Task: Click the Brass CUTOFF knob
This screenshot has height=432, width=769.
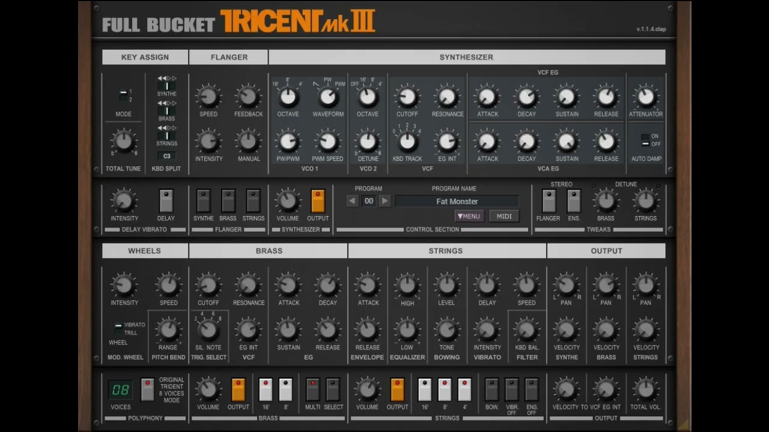Action: tap(208, 286)
